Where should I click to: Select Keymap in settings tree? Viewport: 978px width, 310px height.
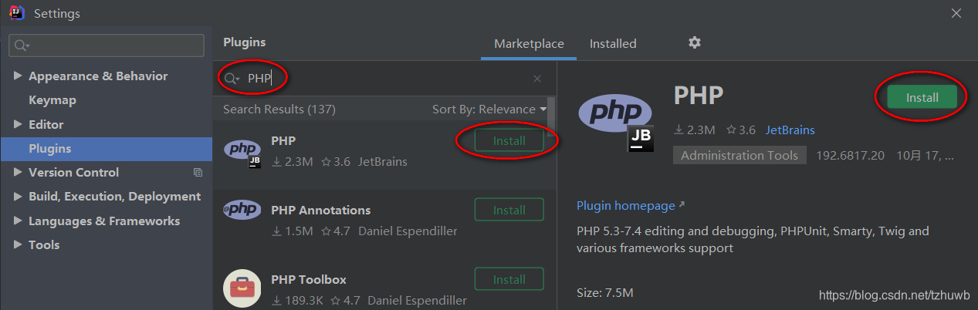(52, 100)
